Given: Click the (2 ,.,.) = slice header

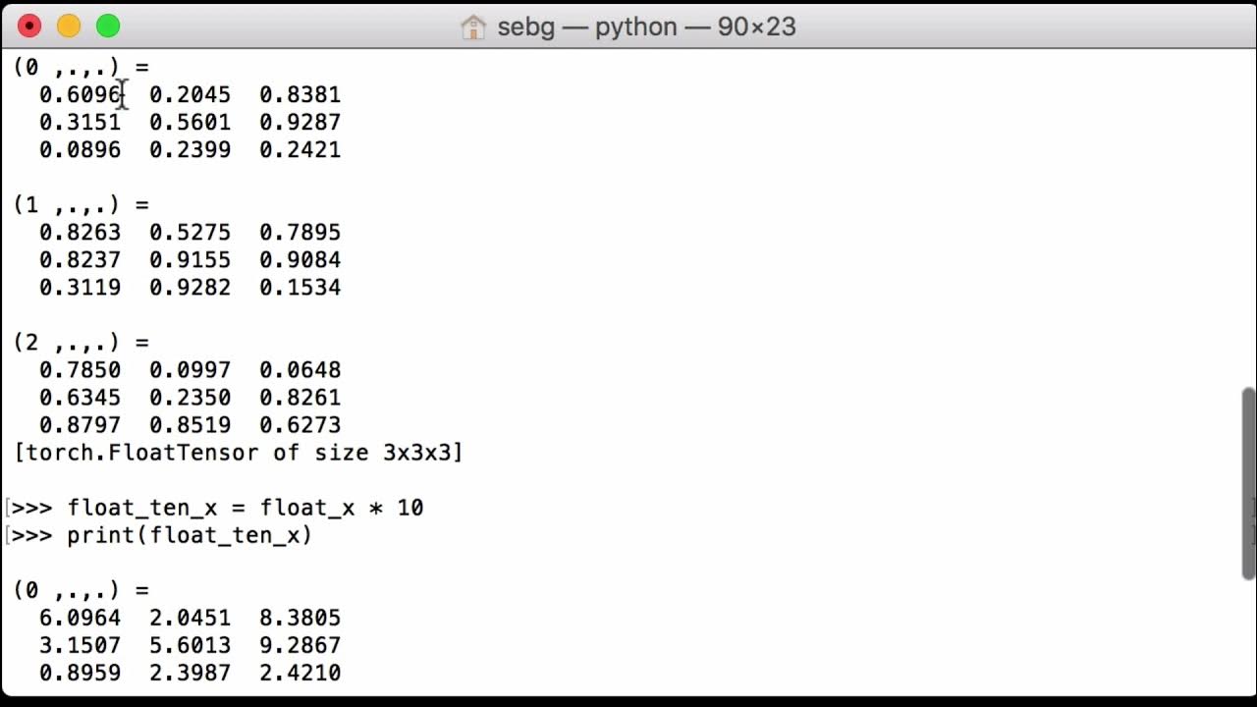Looking at the screenshot, I should pos(82,343).
